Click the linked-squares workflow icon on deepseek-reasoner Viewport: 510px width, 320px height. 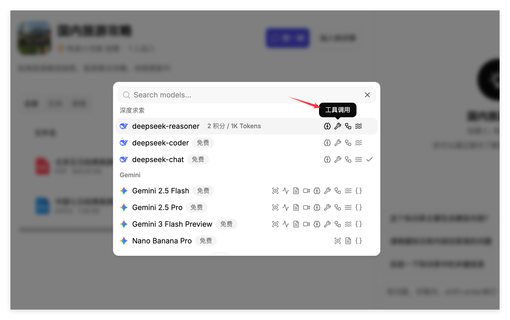coord(348,126)
